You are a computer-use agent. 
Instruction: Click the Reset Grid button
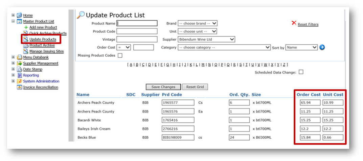(x=195, y=87)
